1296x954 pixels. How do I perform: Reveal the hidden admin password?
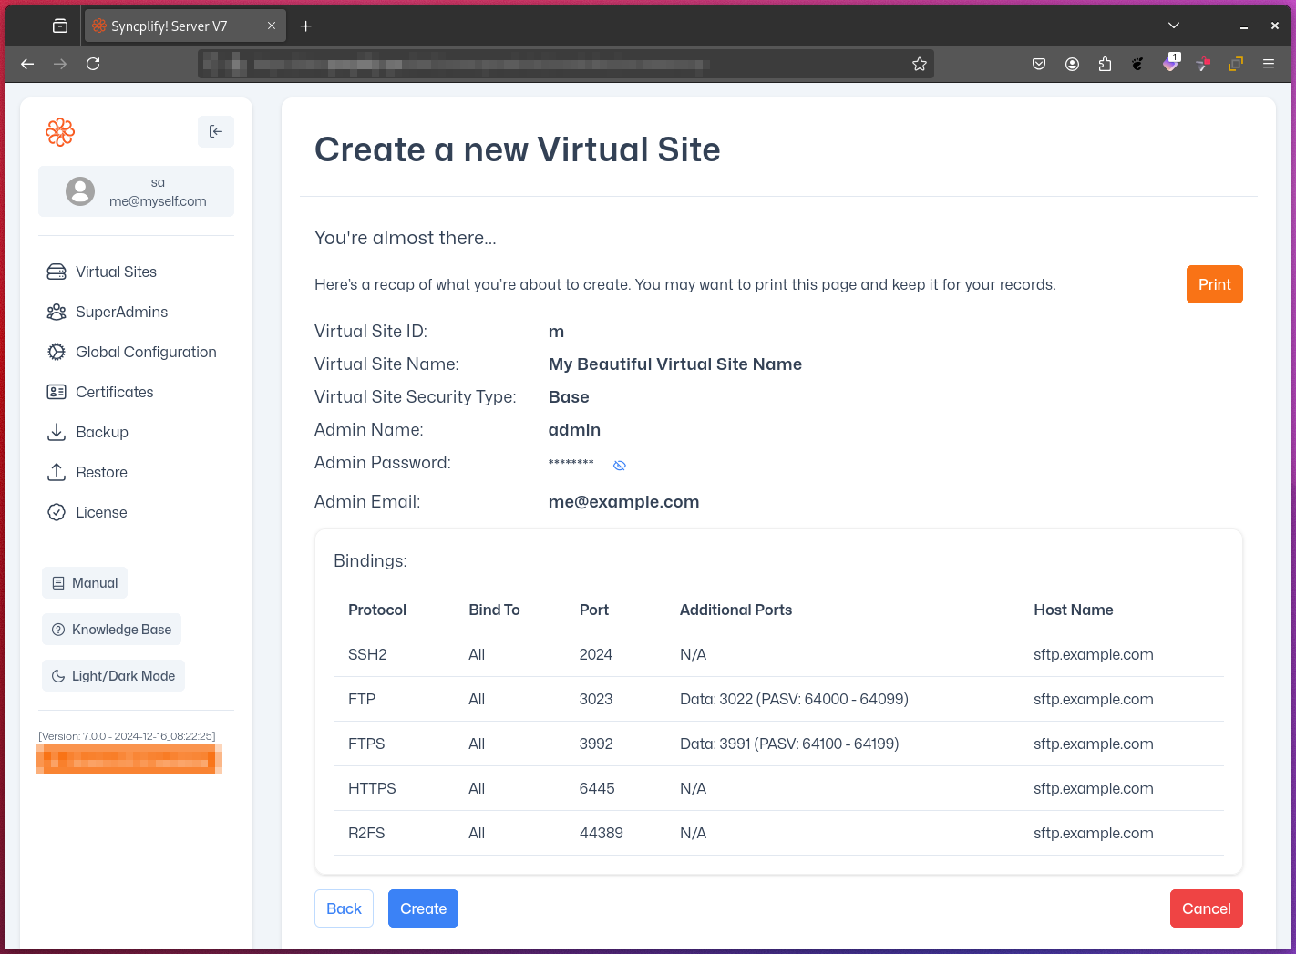coord(620,465)
